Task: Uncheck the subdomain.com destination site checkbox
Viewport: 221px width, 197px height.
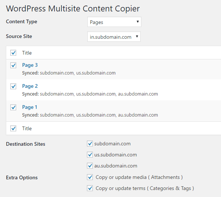Action: (90, 144)
